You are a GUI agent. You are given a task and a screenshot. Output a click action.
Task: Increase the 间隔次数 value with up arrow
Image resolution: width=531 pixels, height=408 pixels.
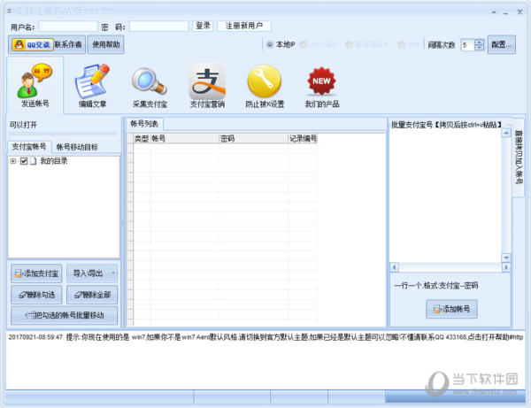pos(480,42)
